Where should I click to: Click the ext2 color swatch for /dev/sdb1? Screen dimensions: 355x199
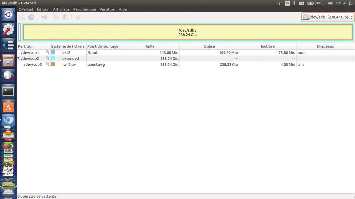click(53, 52)
